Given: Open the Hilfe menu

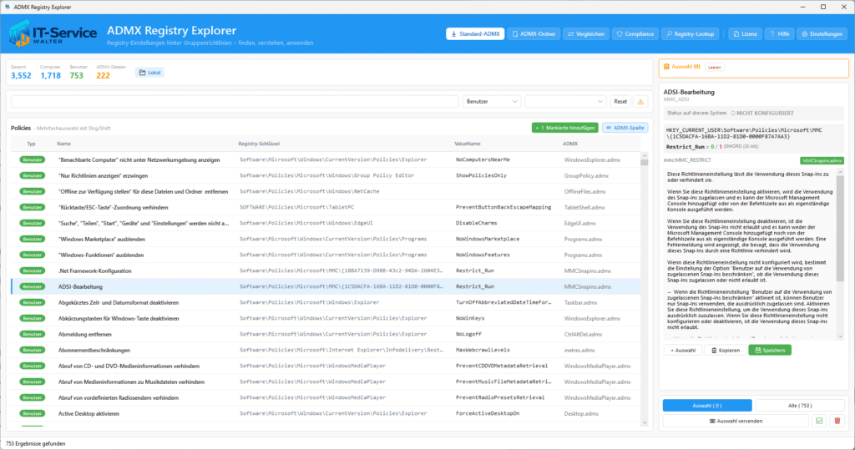Looking at the screenshot, I should tap(779, 34).
